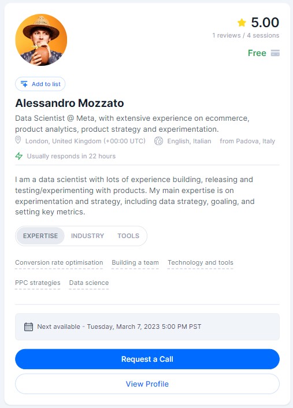The width and height of the screenshot is (293, 408).
Task: Click the add-to-list plus icon
Action: [24, 84]
